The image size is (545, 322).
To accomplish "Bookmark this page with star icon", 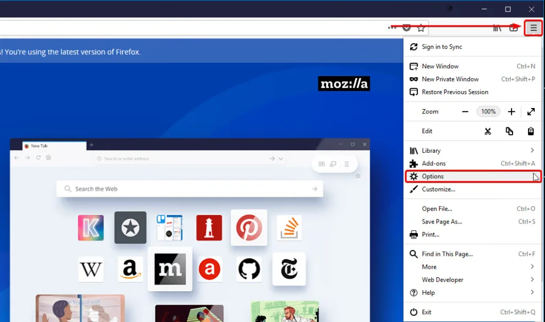I will pos(421,28).
